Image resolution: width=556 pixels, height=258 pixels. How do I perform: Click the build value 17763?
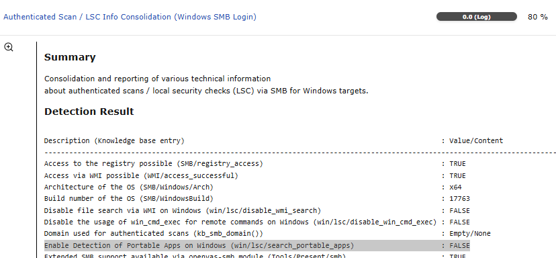pyautogui.click(x=459, y=198)
